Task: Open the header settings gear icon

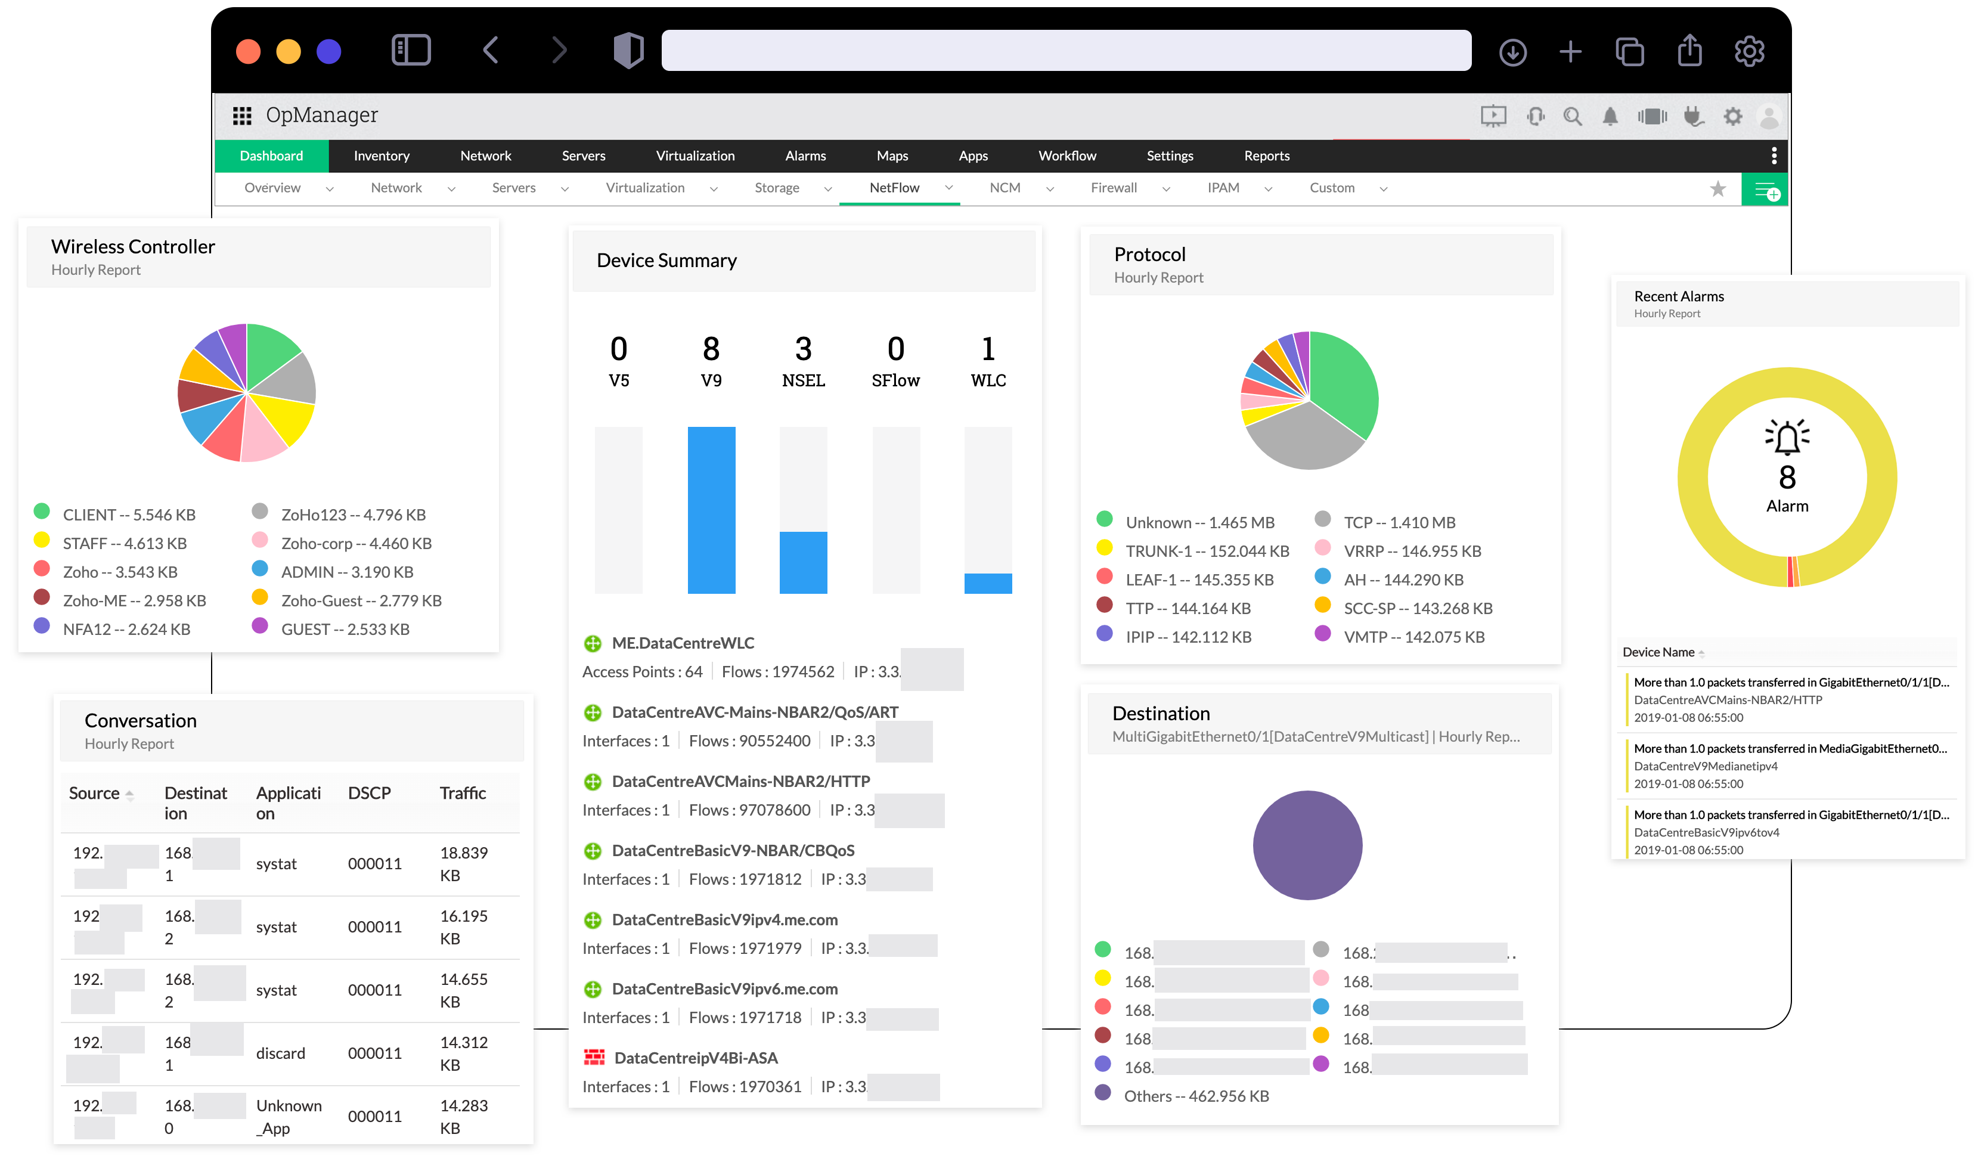Action: coord(1732,117)
